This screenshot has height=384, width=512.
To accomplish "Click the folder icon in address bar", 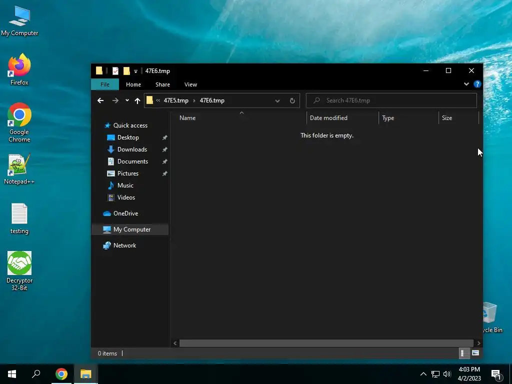I will (x=149, y=100).
